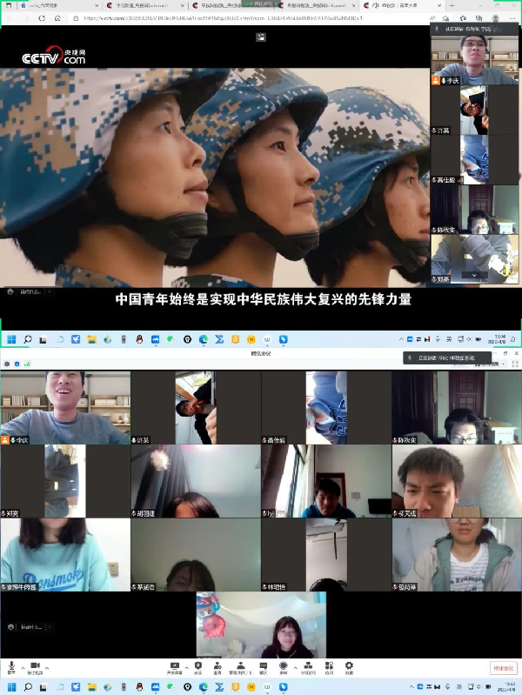Enter fullscreen icon in meeting window

[515, 364]
